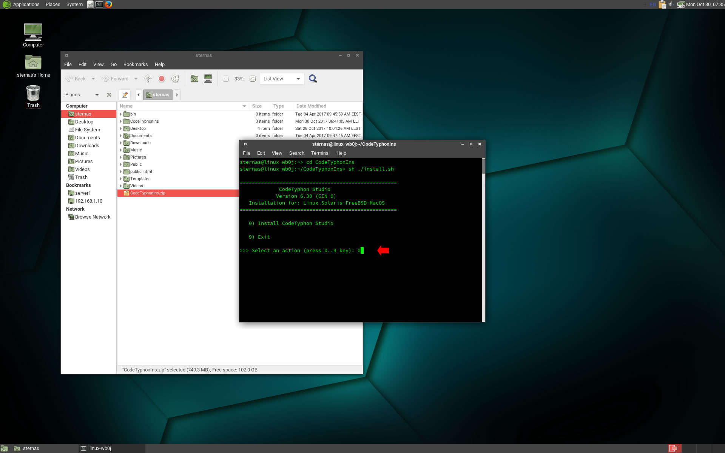Screen dimensions: 725x453
Task: Expand the CodeTyphonIns folder row
Action: (121, 121)
